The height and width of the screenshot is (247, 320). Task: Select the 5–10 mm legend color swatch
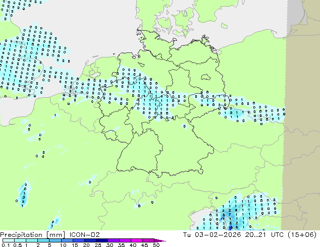[x=55, y=240]
